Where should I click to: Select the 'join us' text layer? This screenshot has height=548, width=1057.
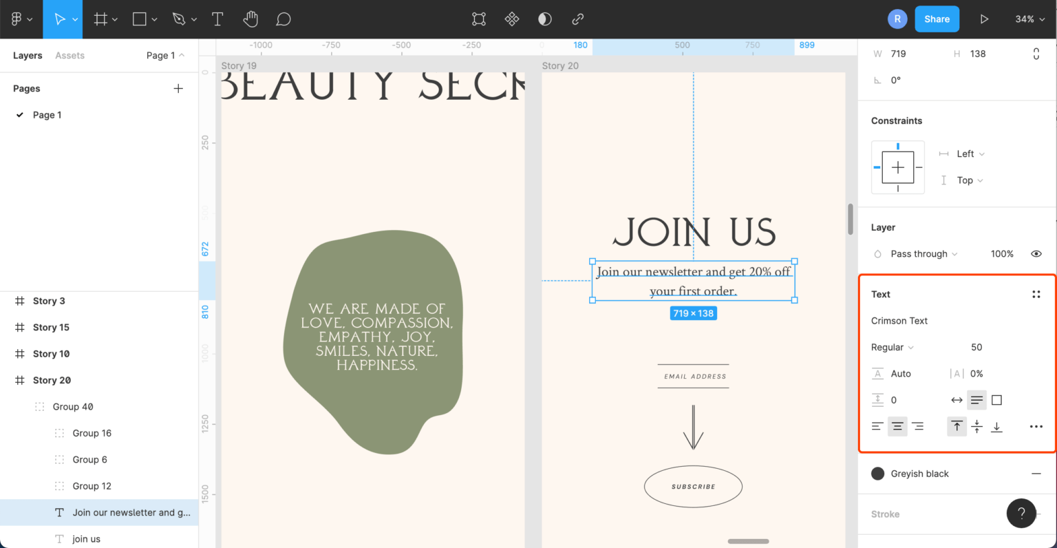coord(88,538)
